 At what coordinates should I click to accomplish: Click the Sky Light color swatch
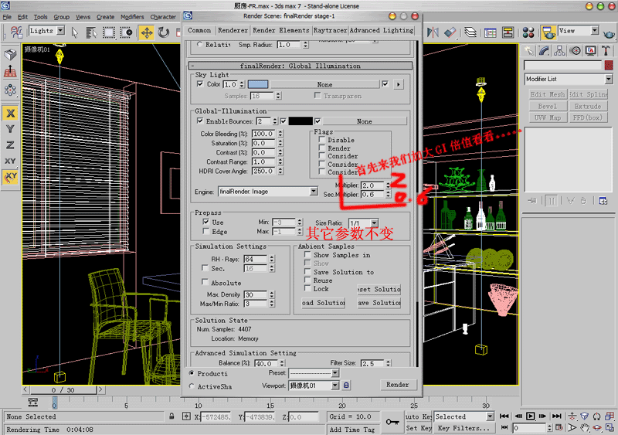click(257, 84)
